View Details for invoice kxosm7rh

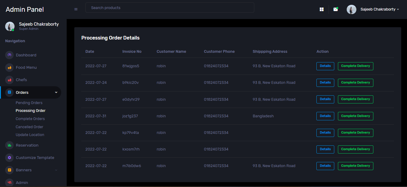click(x=325, y=149)
